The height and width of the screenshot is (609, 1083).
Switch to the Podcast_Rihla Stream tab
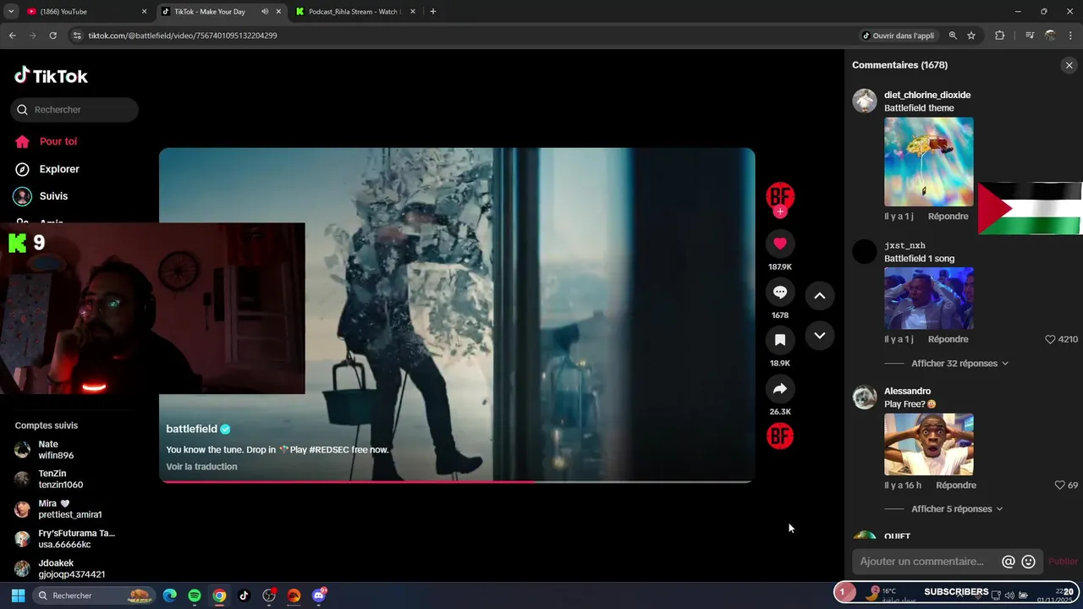(355, 12)
